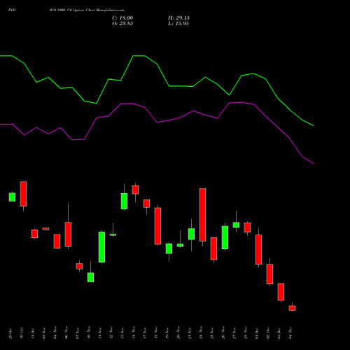
Task: Select the last red candle for 04 Dec
Action: pos(292,308)
